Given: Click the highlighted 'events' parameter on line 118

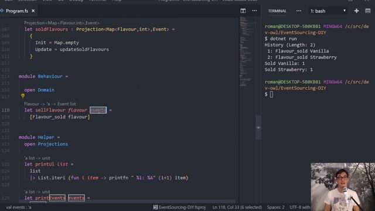Looking at the screenshot, I should [98, 110].
